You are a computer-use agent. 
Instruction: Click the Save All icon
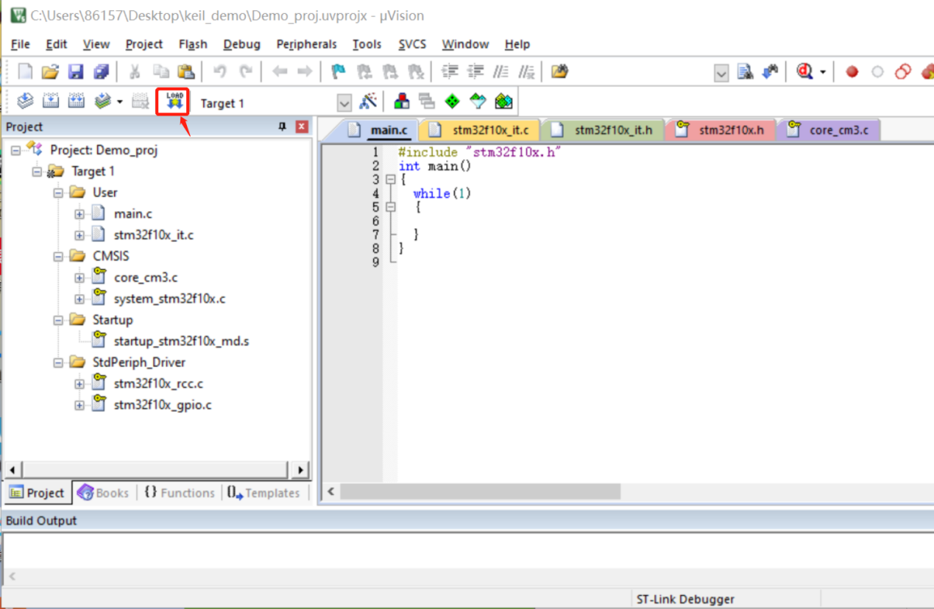coord(101,71)
